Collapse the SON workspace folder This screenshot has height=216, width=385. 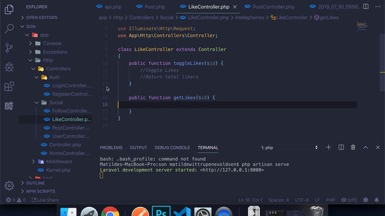pos(31,26)
